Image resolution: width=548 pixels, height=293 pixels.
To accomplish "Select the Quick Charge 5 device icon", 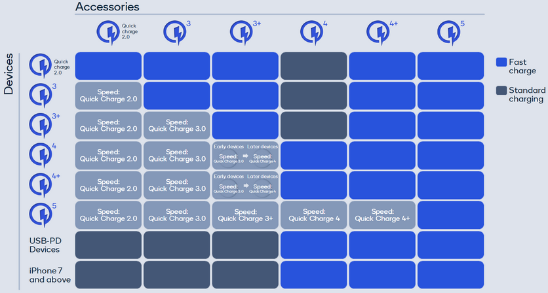I will click(x=41, y=215).
